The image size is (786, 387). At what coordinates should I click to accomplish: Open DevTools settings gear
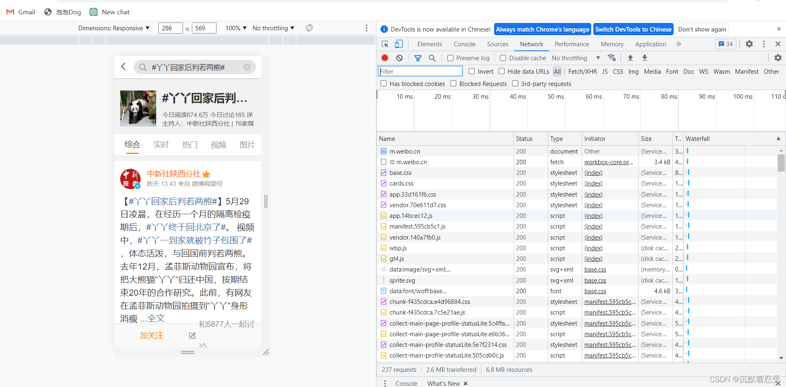[x=749, y=44]
